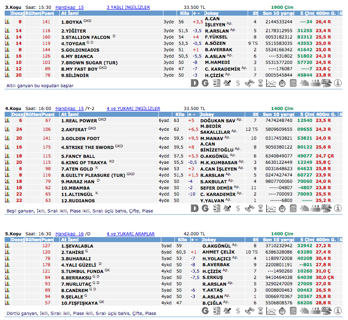The width and height of the screenshot is (348, 320).
Task: Open the line chart icon under race 5
Action: coord(271,311)
